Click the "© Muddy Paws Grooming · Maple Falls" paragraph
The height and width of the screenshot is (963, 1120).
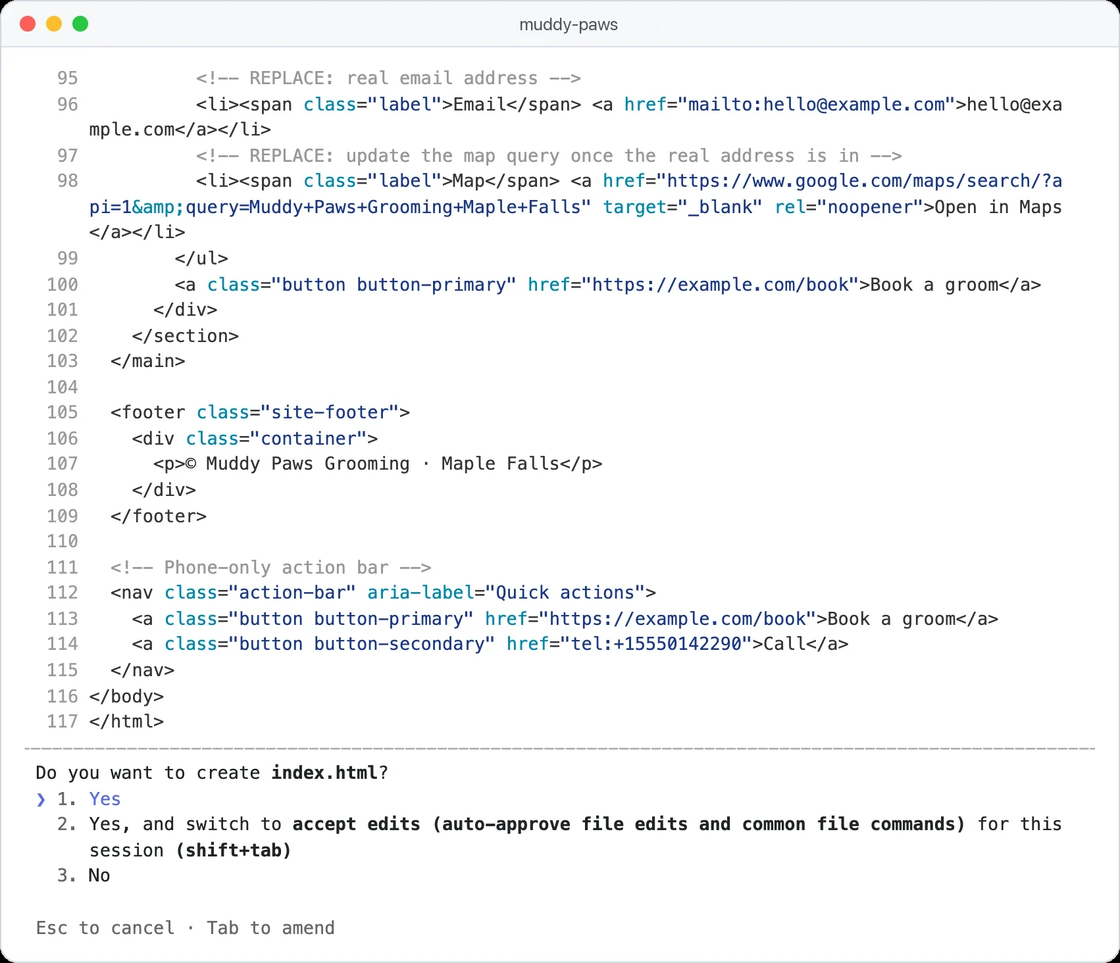point(378,464)
